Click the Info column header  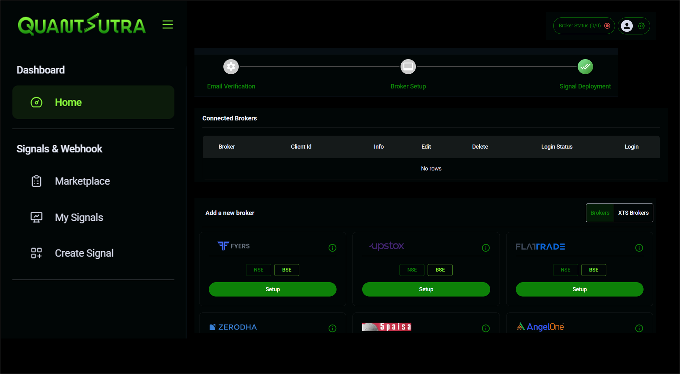[x=379, y=147]
